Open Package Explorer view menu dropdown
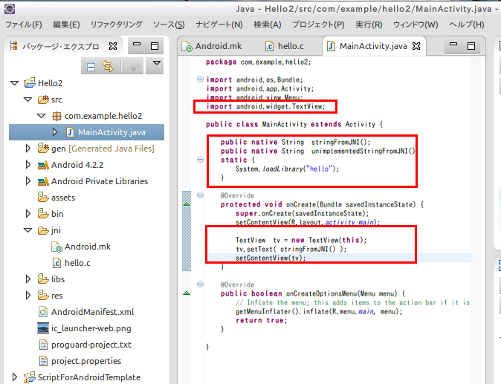501x384 pixels. [x=157, y=63]
